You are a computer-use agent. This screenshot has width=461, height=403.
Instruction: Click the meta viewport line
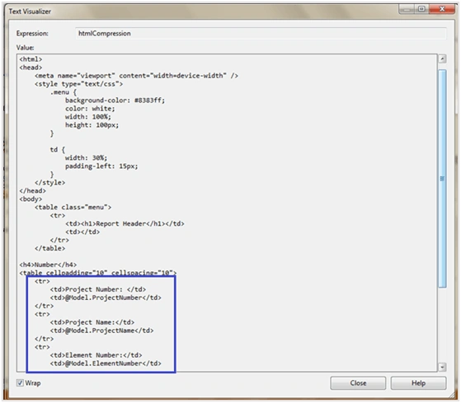click(136, 76)
